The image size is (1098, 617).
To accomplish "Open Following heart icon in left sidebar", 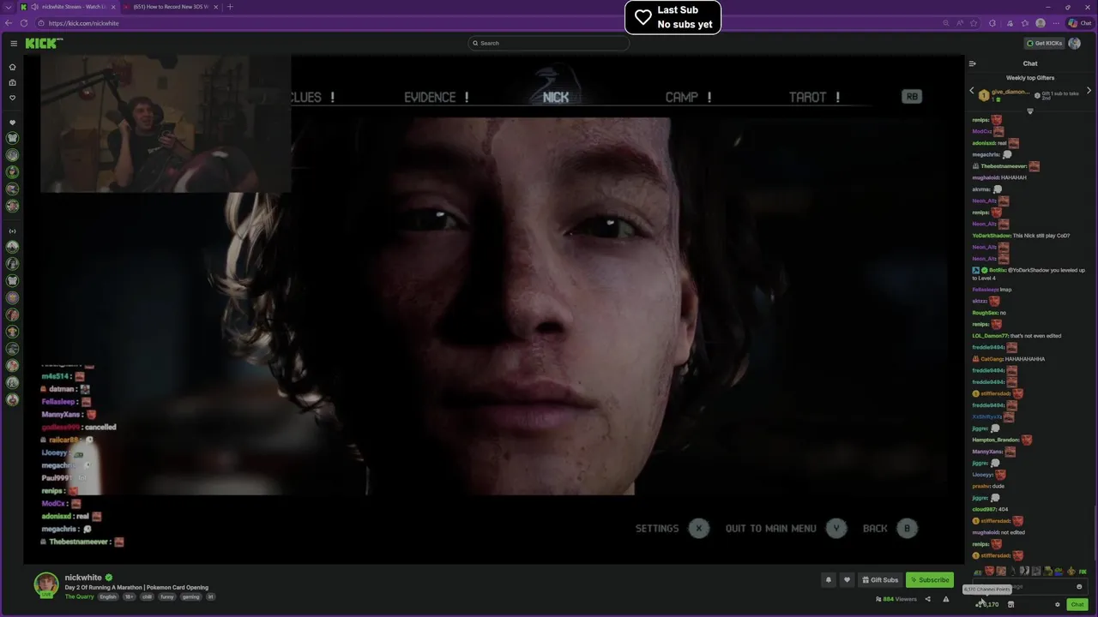I will coord(12,99).
